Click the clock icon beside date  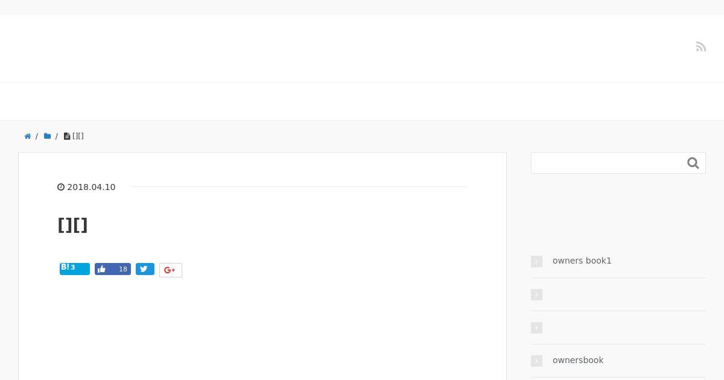tap(61, 187)
